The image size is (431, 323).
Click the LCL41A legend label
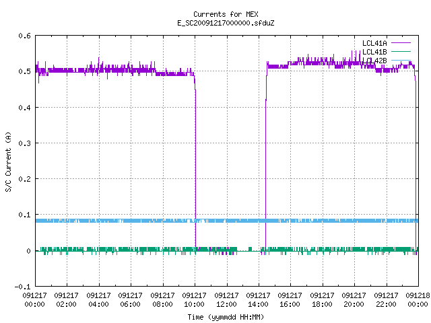374,43
